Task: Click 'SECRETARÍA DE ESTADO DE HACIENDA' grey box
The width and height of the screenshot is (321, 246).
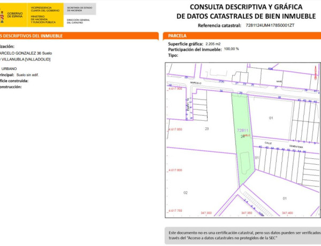Action: [x=80, y=9]
